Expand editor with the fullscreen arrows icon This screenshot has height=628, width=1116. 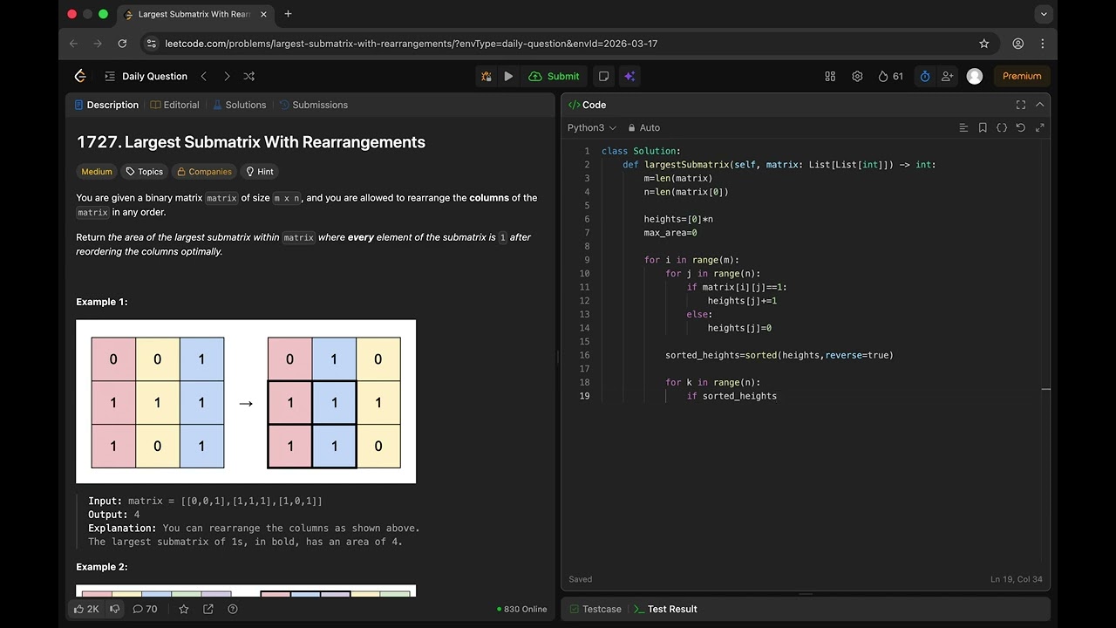click(x=1039, y=127)
